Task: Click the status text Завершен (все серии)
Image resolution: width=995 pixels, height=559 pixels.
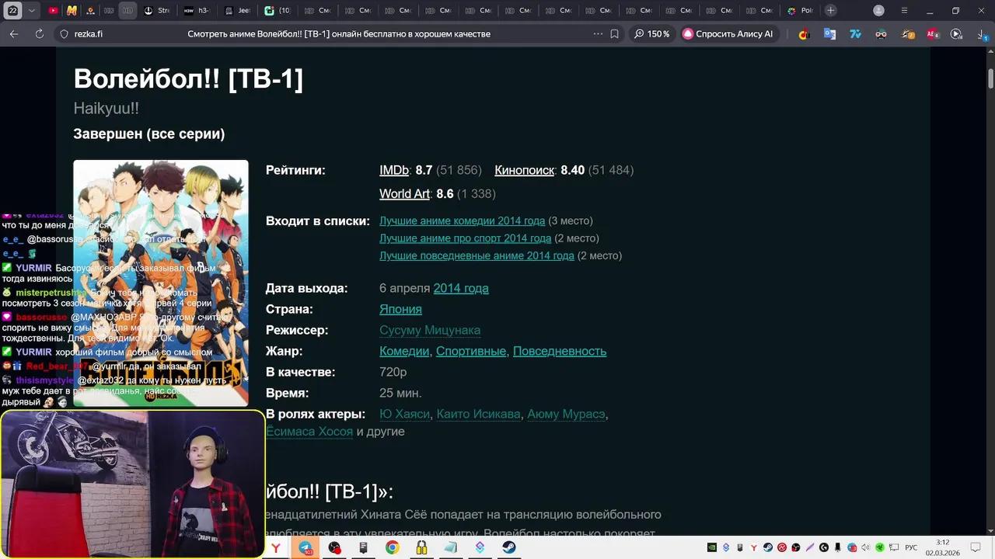Action: coord(149,134)
